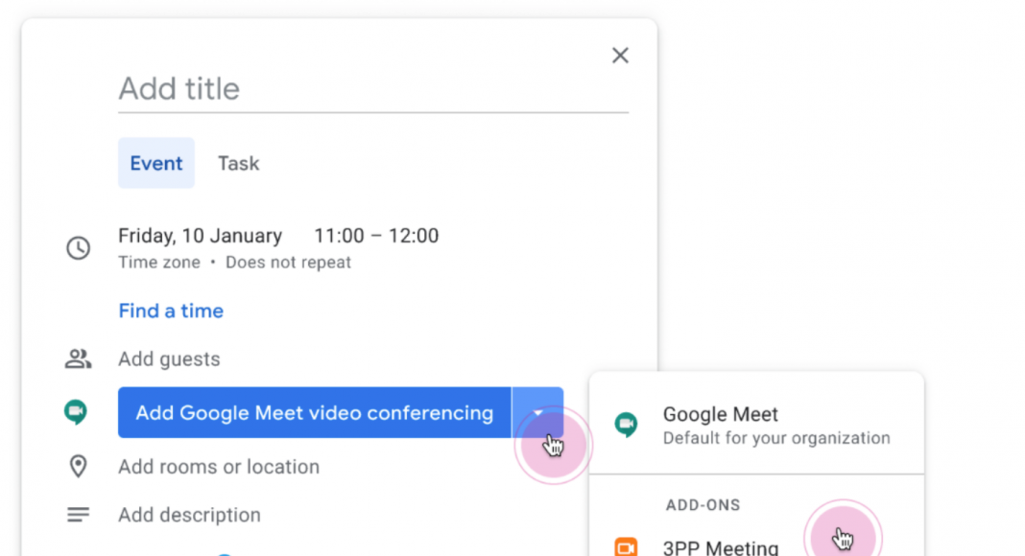1025x556 pixels.
Task: Click the orange 3PP Meeting icon
Action: coord(626,546)
